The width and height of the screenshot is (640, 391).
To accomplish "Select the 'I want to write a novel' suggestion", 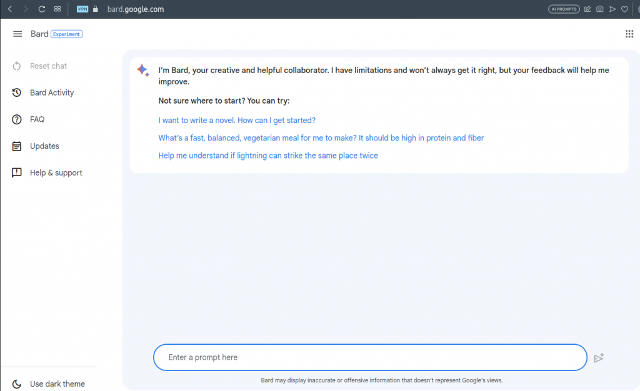I will point(237,121).
